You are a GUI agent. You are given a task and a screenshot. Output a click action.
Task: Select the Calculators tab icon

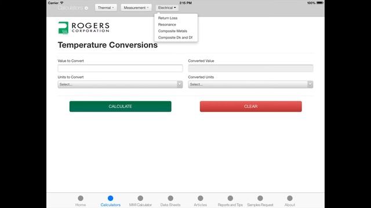coord(110,198)
